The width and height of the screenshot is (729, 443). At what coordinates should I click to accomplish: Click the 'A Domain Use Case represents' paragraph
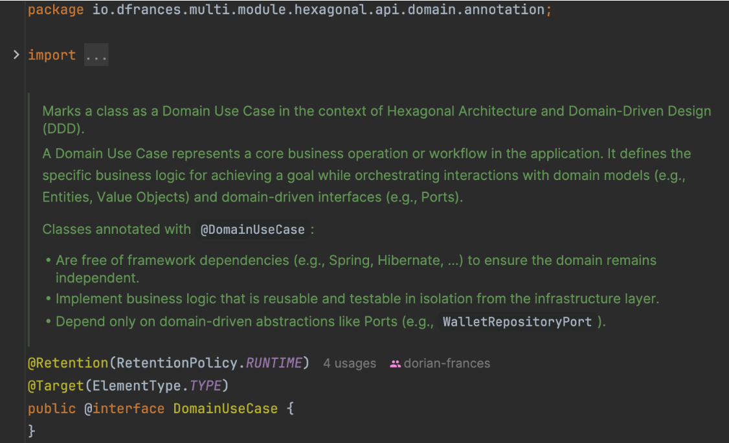pyautogui.click(x=366, y=176)
